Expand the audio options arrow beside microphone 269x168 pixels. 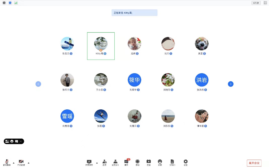[x=14, y=163]
